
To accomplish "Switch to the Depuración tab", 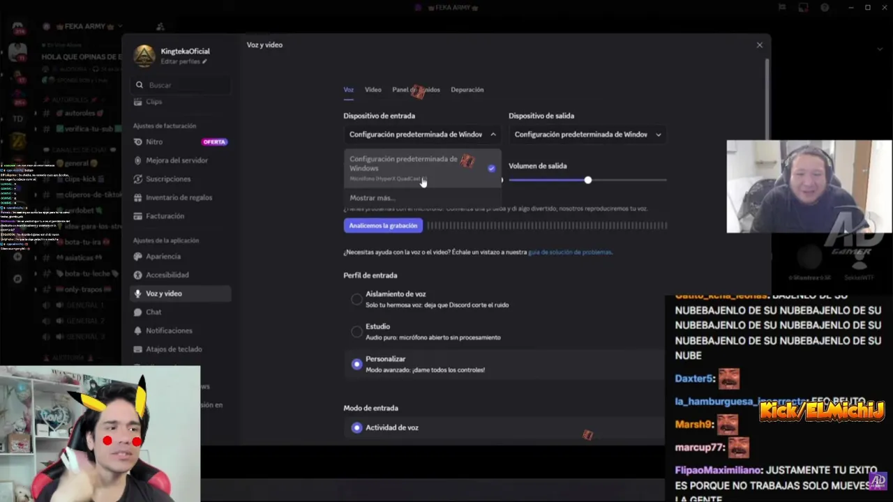I will tap(467, 90).
